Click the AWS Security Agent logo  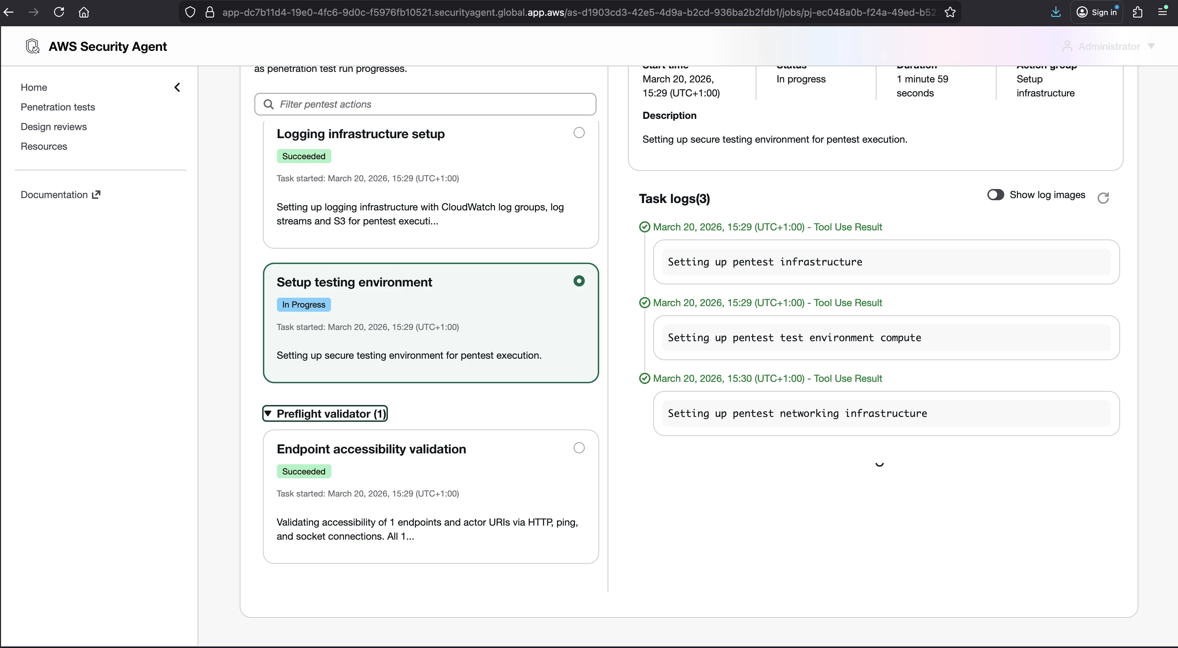click(32, 46)
